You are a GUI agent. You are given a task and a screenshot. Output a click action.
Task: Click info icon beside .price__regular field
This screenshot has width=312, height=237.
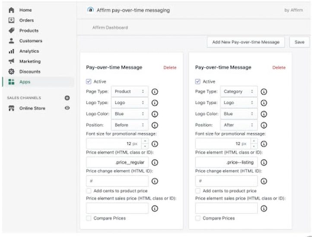point(154,162)
